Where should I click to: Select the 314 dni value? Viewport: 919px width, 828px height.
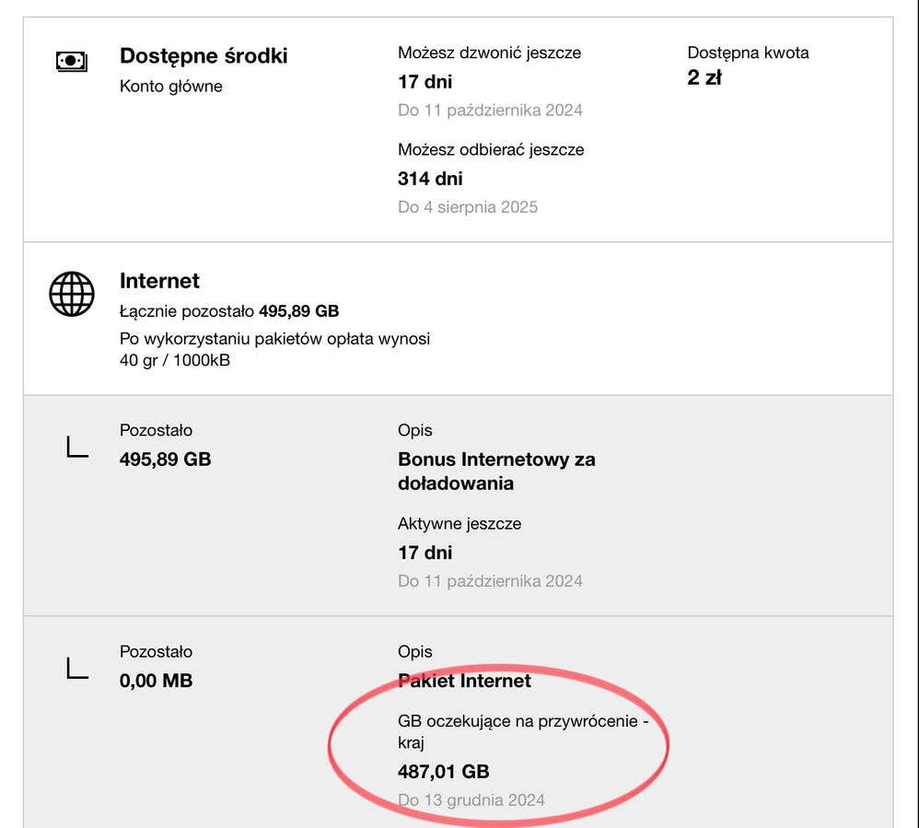(430, 179)
